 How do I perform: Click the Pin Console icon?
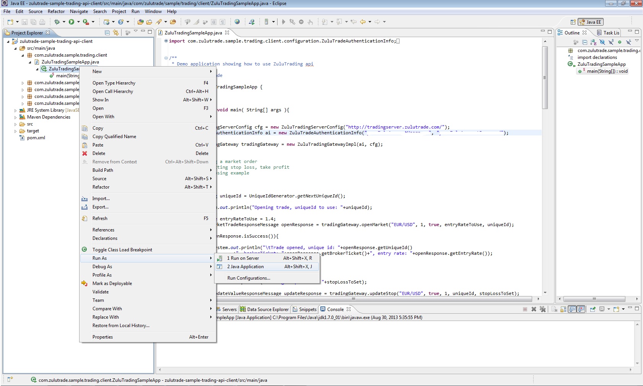tap(593, 309)
